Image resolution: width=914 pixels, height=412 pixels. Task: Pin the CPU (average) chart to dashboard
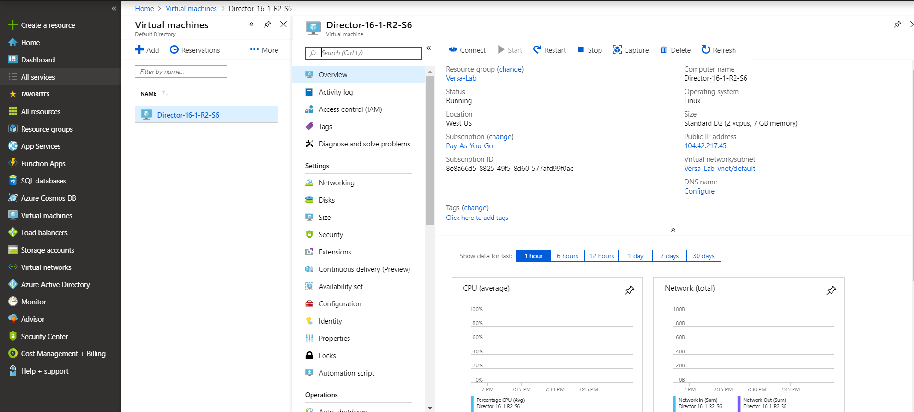coord(629,291)
